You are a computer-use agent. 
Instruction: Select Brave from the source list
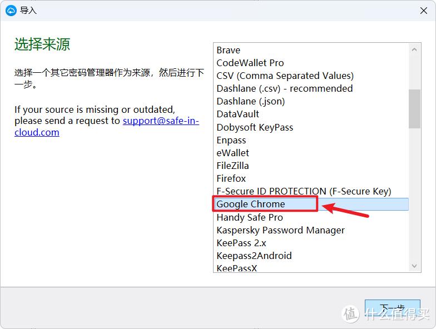[229, 50]
